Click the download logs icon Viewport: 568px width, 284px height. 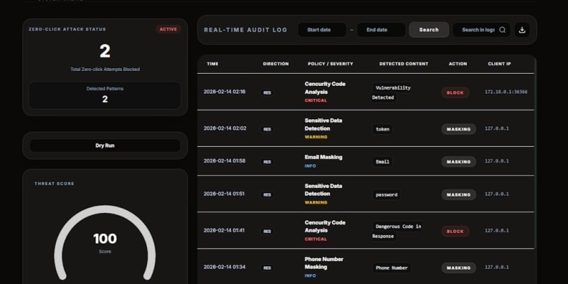523,30
